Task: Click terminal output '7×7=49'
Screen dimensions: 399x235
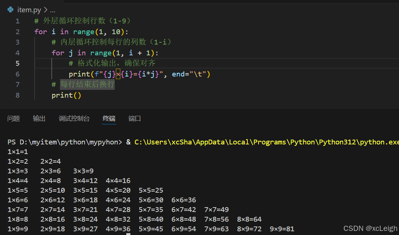Action: [x=216, y=210]
